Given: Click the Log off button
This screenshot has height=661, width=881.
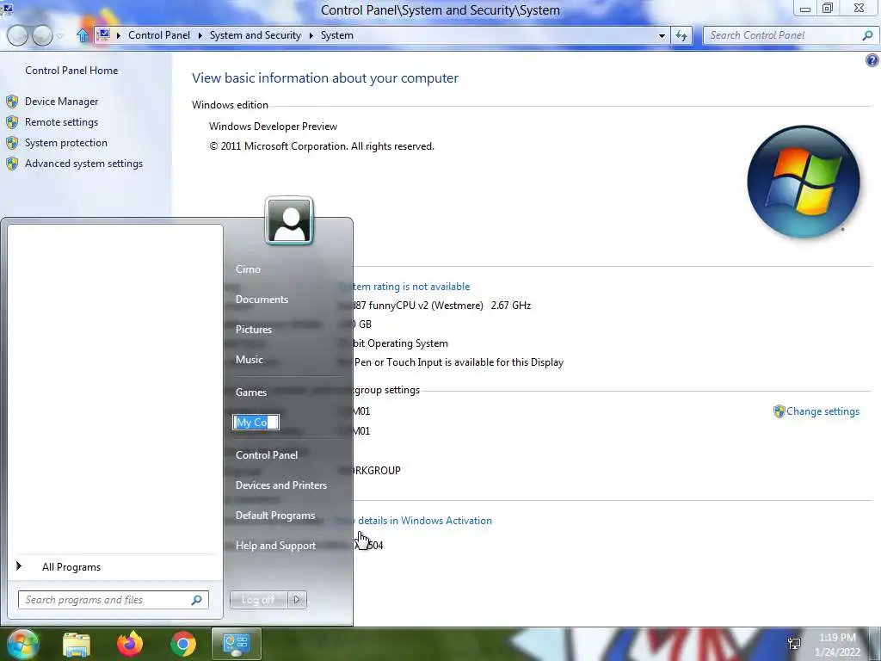Looking at the screenshot, I should pos(258,600).
